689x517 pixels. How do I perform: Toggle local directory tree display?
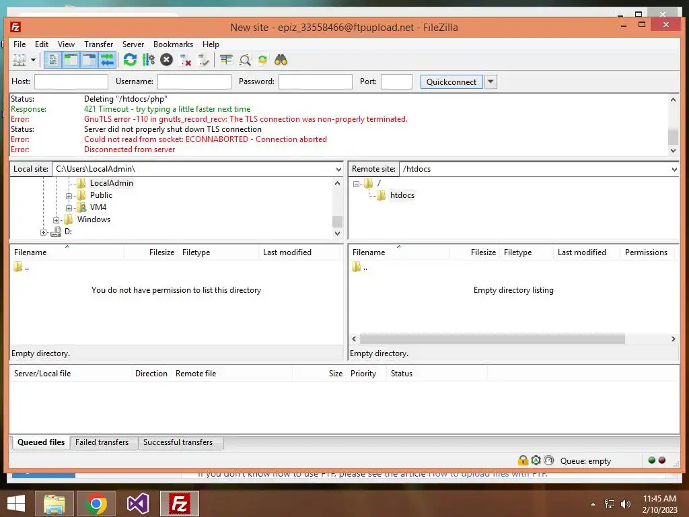tap(71, 60)
